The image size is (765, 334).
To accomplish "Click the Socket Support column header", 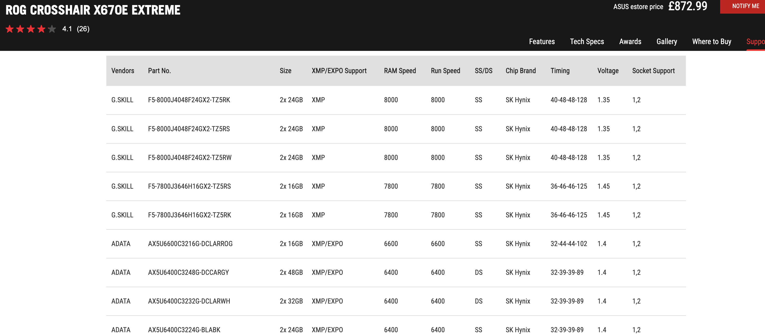I will pyautogui.click(x=653, y=71).
